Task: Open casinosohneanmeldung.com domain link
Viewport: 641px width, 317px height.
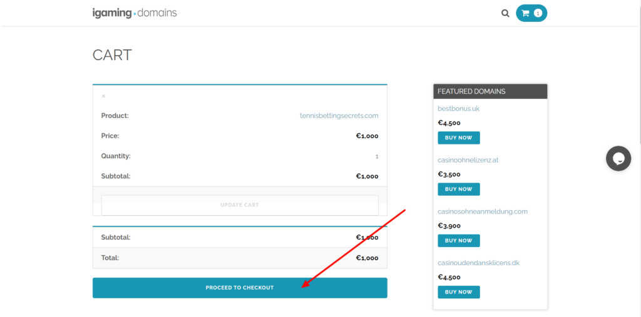Action: [482, 211]
